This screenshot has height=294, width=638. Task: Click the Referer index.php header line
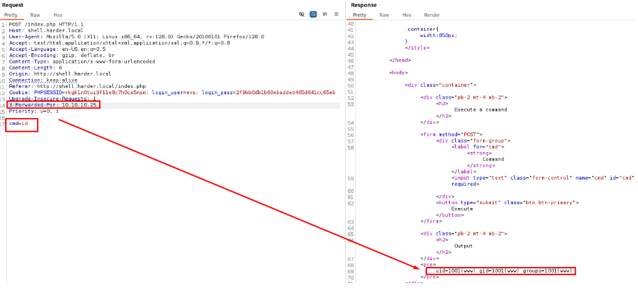[x=77, y=86]
